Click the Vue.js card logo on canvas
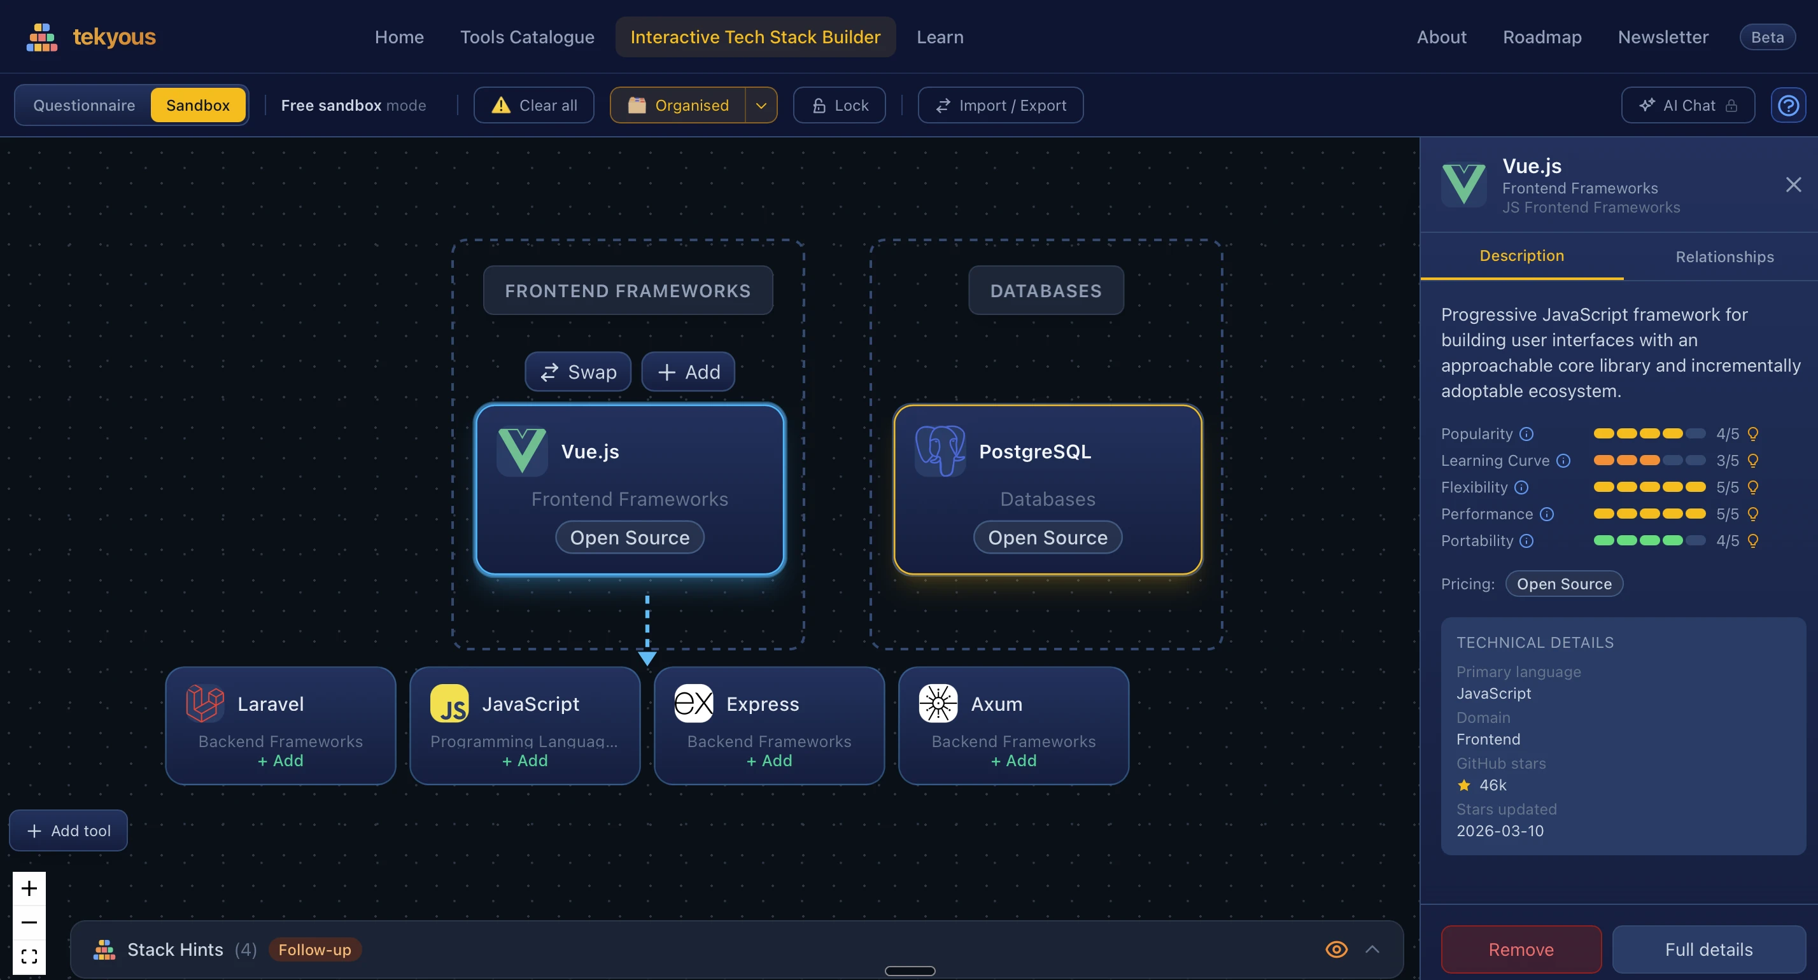This screenshot has width=1818, height=980. coord(521,451)
